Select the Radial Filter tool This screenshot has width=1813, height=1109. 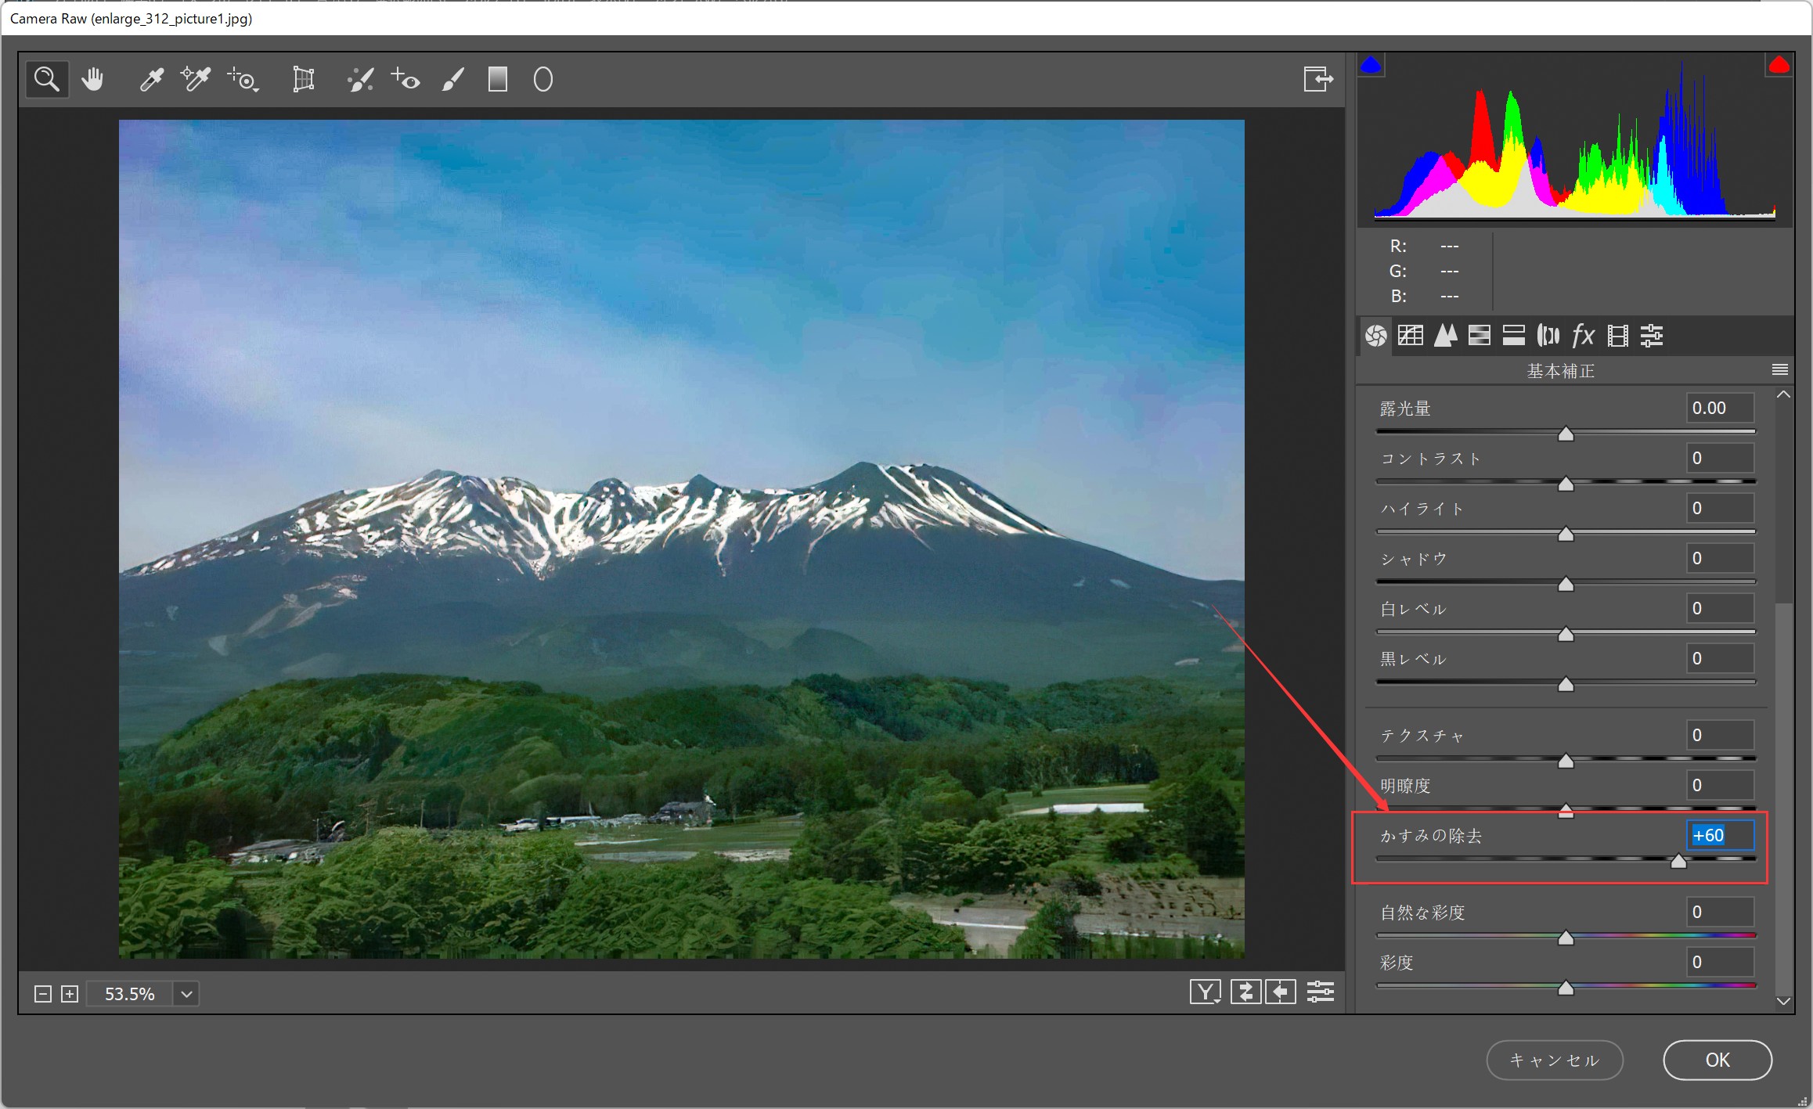pos(542,79)
